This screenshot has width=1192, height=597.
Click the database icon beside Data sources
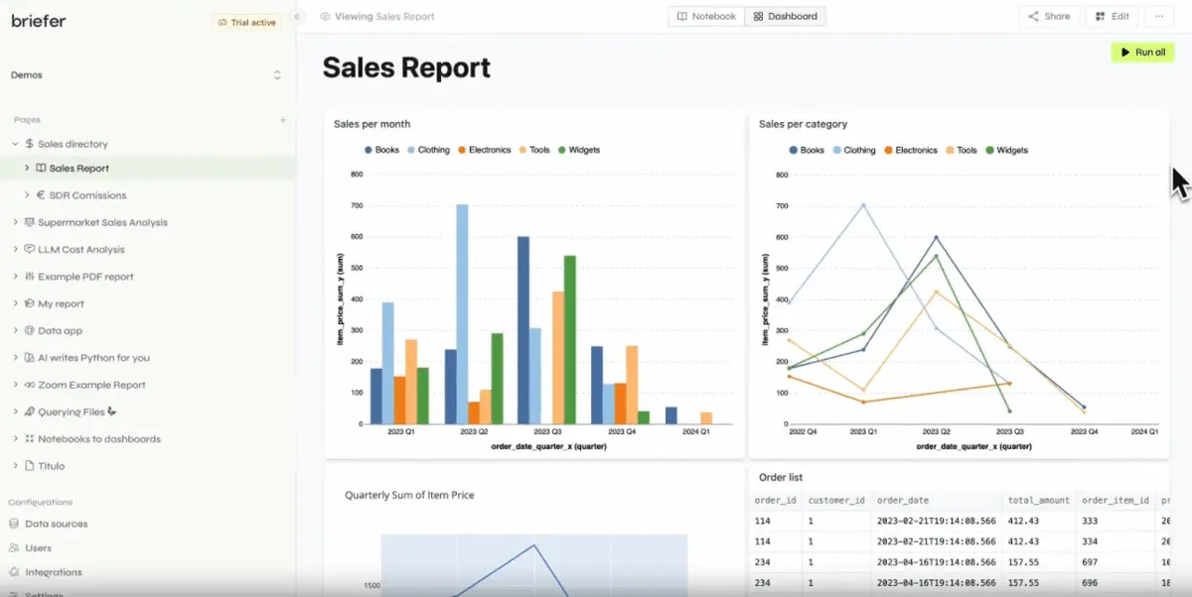(x=14, y=524)
